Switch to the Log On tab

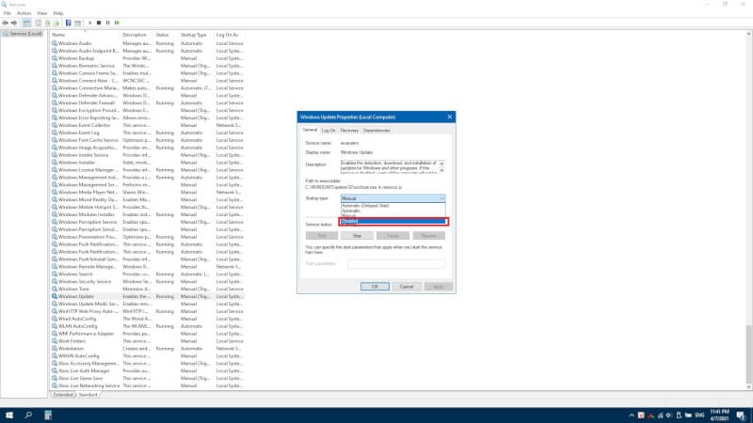[328, 131]
